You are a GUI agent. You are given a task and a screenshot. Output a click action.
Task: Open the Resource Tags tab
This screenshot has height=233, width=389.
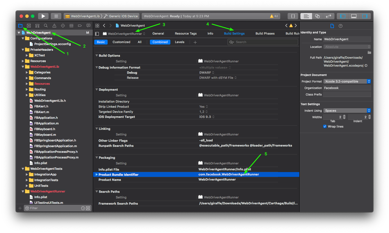click(x=186, y=33)
